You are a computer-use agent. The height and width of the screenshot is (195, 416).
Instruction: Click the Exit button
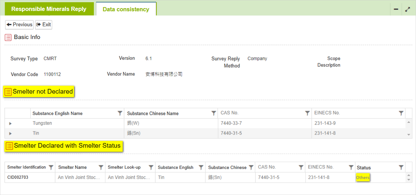click(x=44, y=25)
